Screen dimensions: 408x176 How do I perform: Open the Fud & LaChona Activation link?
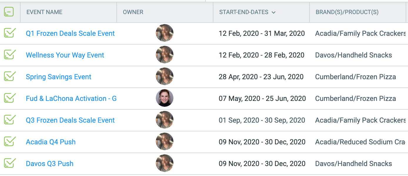(71, 99)
